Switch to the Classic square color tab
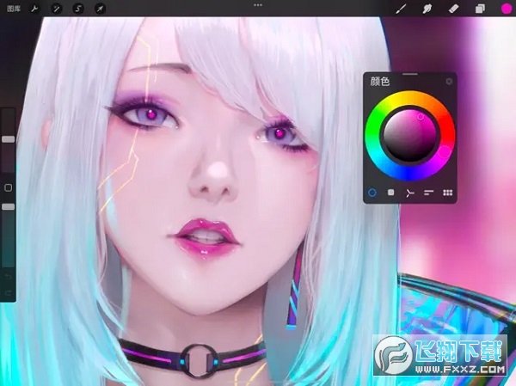Viewport: 516px width, 386px height. click(x=391, y=193)
